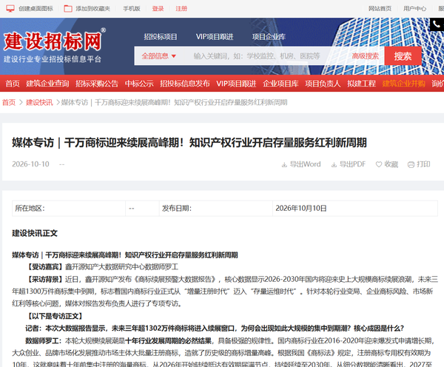
Task: Click the 数据师罗工 speaker label
Action: [45, 340]
